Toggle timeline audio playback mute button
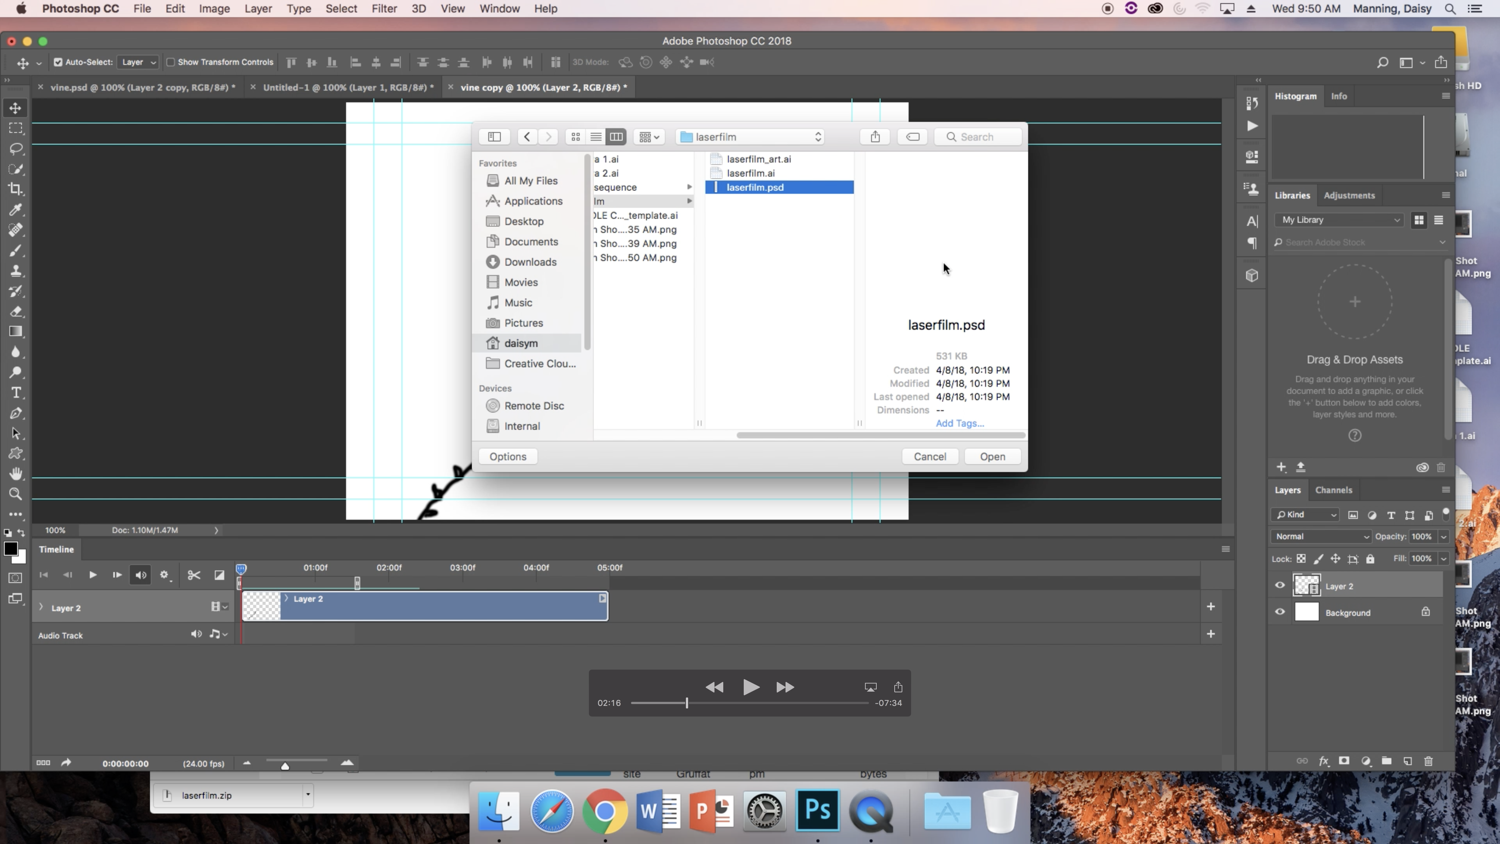The height and width of the screenshot is (844, 1500). (x=141, y=575)
